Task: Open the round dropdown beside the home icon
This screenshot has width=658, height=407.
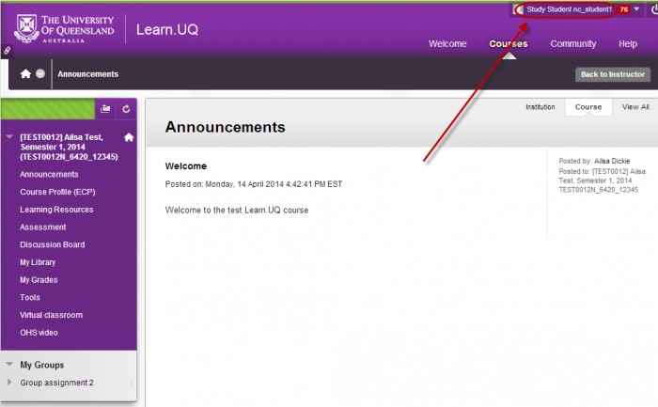Action: (x=40, y=74)
